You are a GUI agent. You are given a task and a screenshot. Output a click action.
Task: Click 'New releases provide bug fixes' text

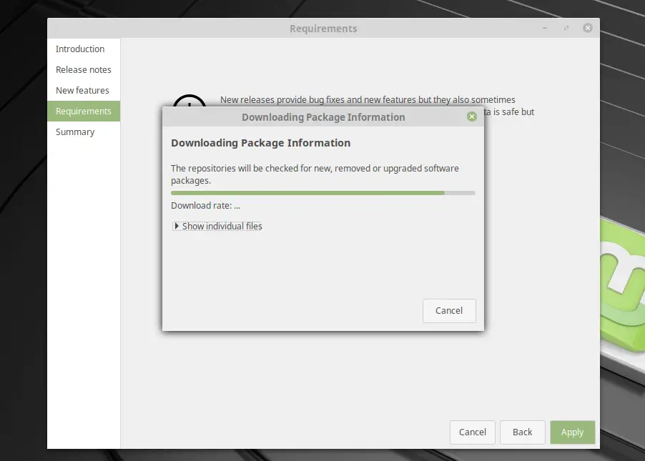368,100
